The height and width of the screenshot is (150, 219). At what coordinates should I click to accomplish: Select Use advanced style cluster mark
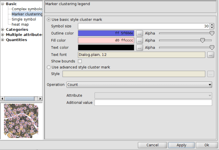(x=49, y=67)
